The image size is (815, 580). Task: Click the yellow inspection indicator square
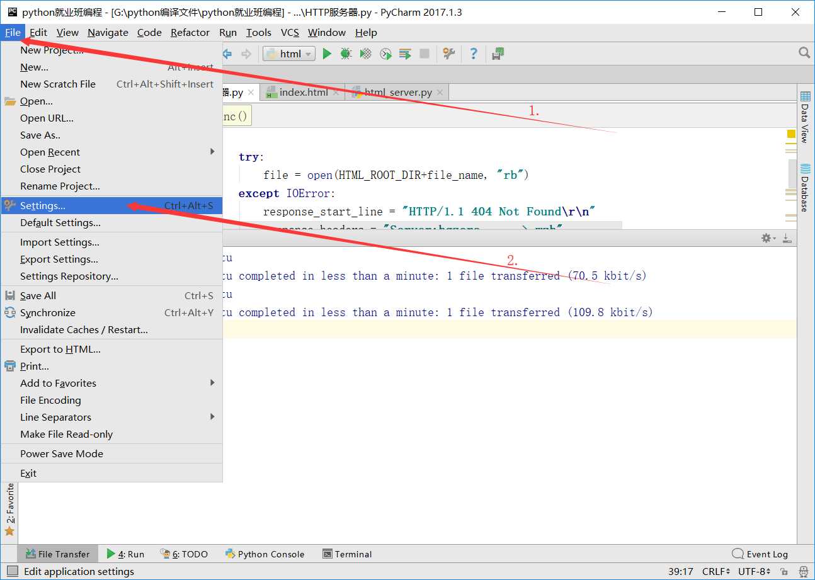click(x=791, y=134)
